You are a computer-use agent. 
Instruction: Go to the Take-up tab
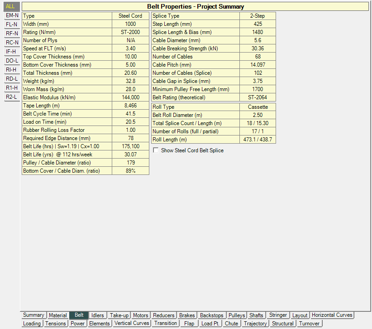119,315
